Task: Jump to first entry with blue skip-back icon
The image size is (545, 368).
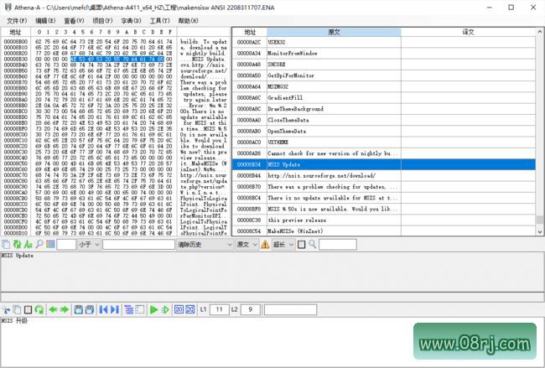Action: [103, 309]
